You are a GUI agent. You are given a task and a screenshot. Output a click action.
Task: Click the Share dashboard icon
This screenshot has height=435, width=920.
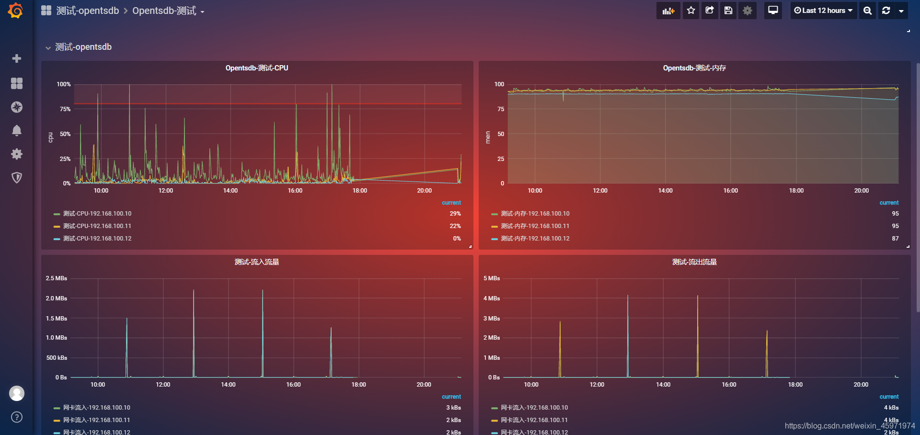[x=710, y=11]
